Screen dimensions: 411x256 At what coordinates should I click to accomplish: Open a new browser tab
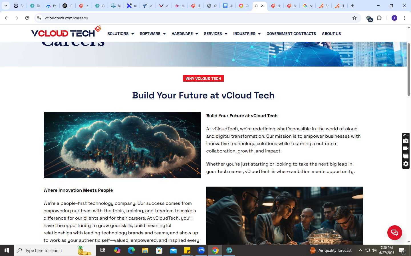(352, 6)
